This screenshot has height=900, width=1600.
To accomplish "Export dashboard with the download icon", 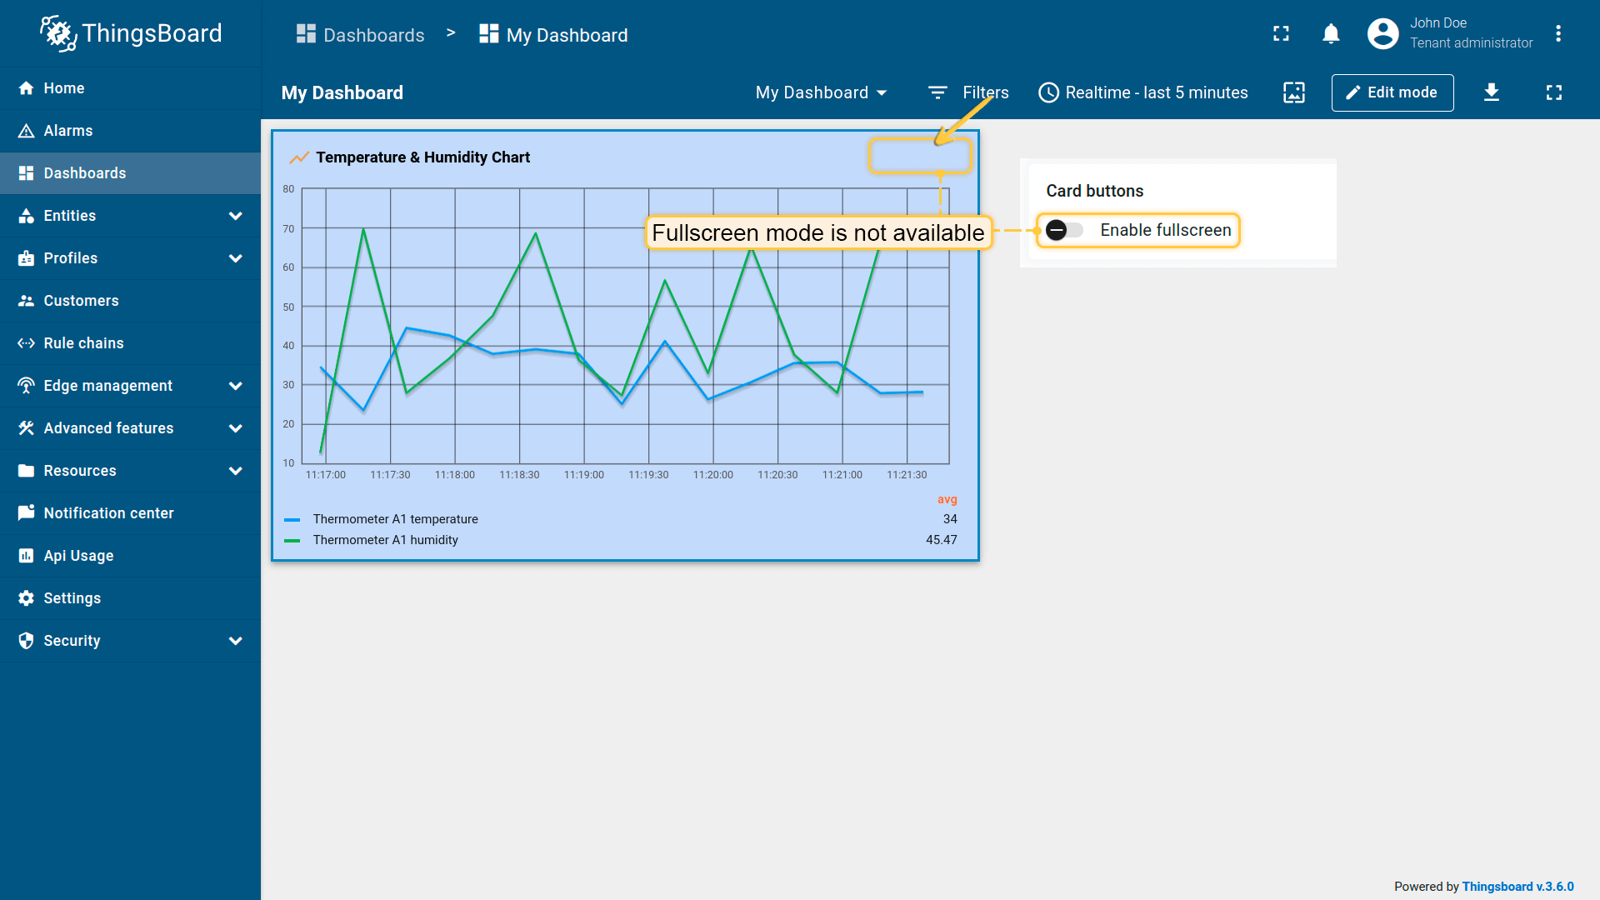I will (x=1491, y=92).
